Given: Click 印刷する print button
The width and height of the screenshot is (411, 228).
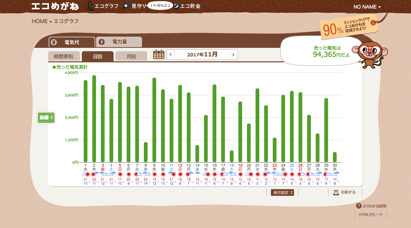Looking at the screenshot, I should click(x=344, y=192).
